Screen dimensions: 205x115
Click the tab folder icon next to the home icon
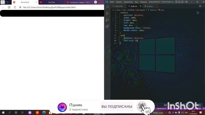7,2
